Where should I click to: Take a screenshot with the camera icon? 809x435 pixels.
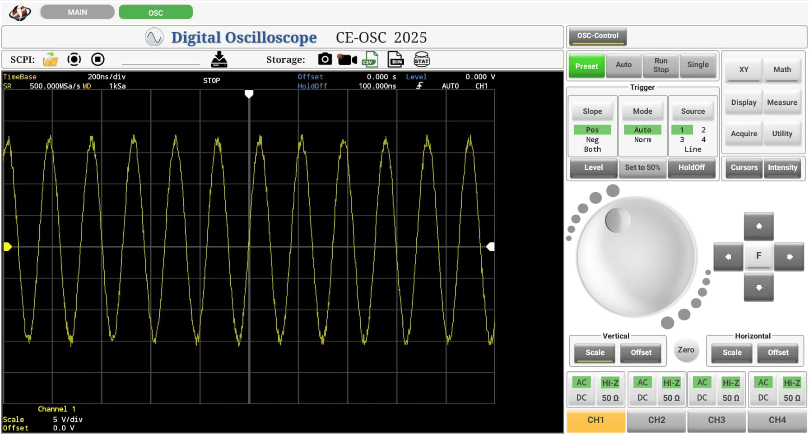[325, 59]
